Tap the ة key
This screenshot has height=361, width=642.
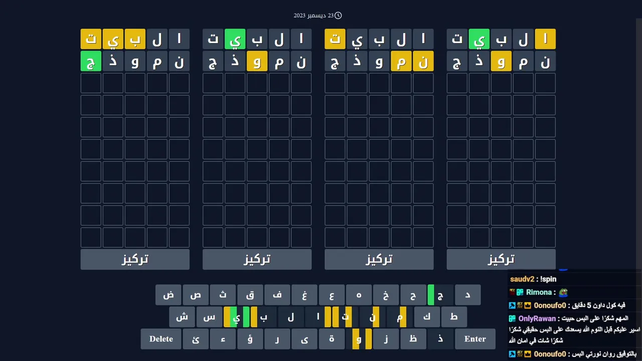click(x=332, y=339)
